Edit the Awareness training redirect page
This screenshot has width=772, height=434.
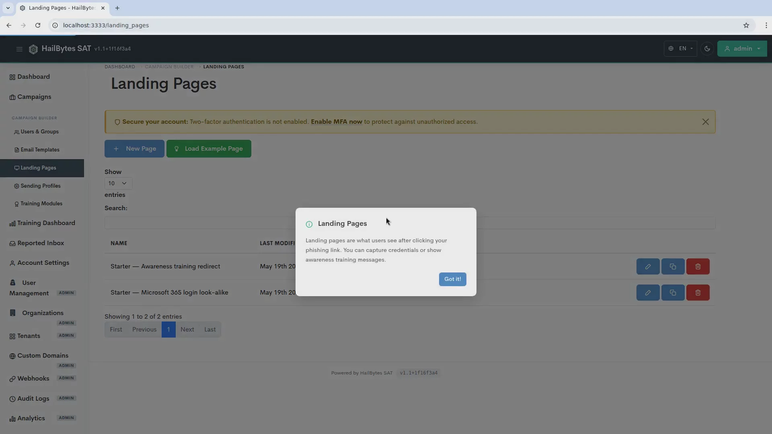pos(648,266)
